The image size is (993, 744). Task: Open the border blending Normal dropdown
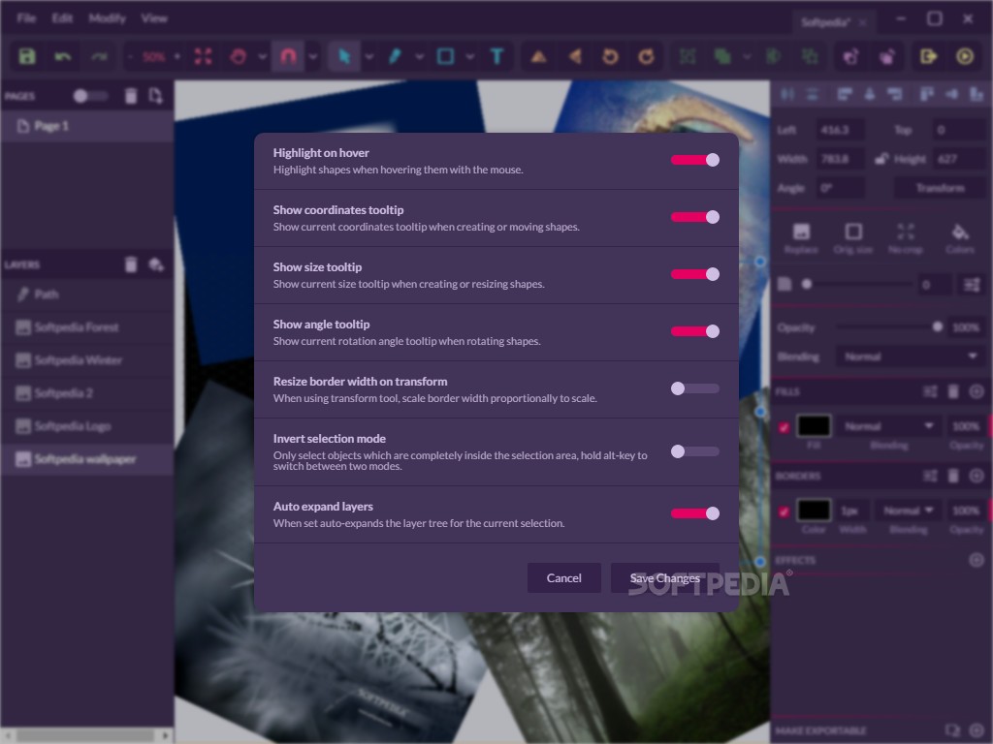coord(909,510)
